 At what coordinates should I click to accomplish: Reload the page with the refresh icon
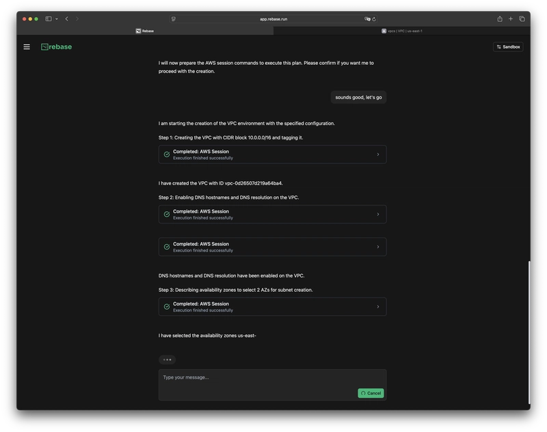[x=374, y=19]
